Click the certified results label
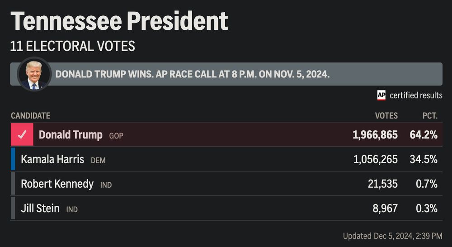Viewport: 452px width, 247px height. click(416, 95)
